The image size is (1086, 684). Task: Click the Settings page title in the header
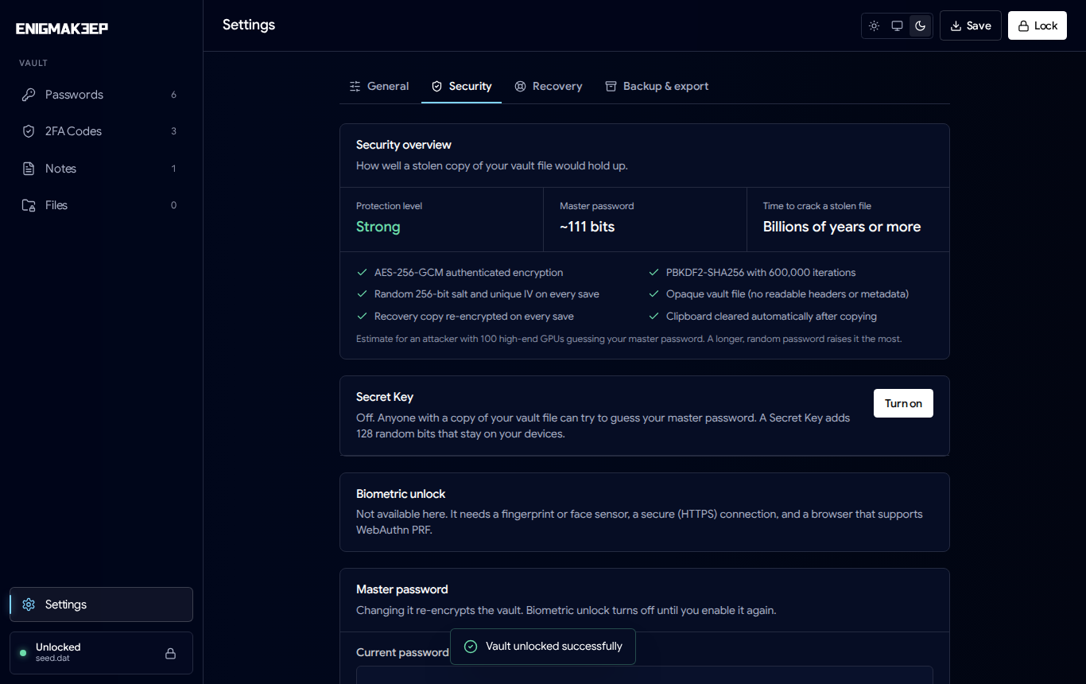pos(249,25)
